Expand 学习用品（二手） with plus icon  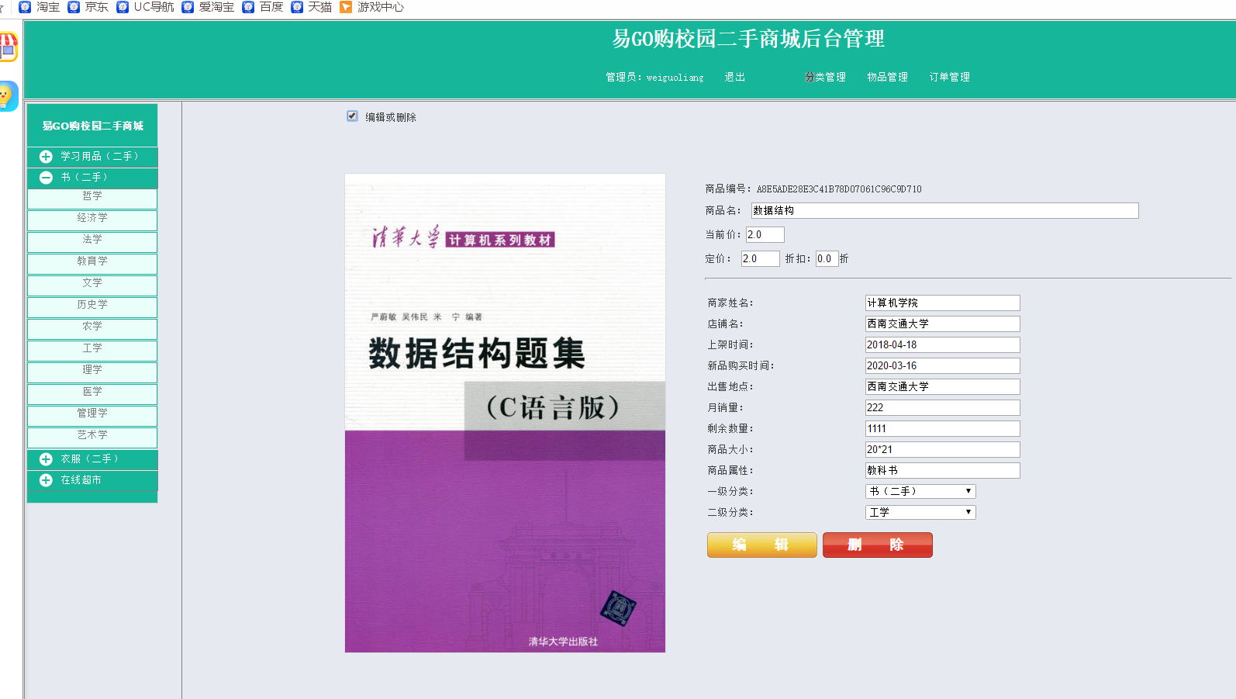pos(46,157)
